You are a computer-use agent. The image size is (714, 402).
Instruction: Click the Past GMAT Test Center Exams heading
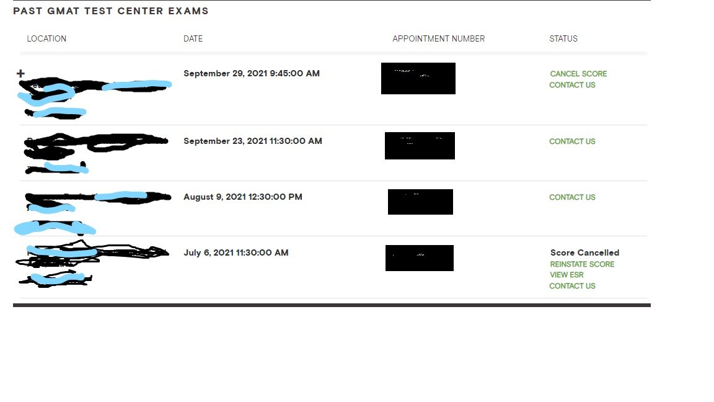pyautogui.click(x=111, y=11)
